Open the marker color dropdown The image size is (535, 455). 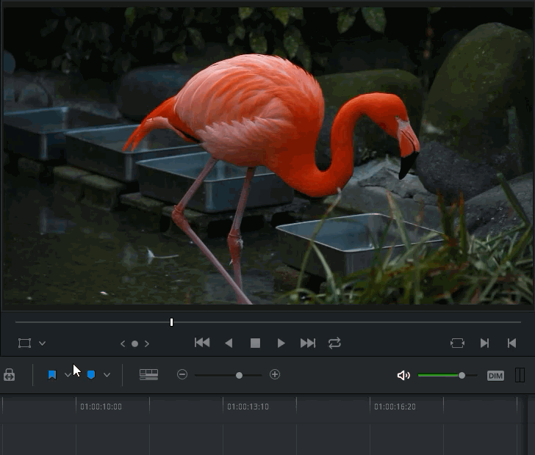coord(107,375)
